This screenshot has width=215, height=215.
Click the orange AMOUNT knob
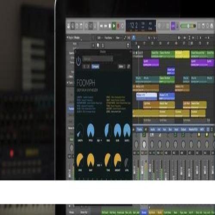(x=117, y=160)
